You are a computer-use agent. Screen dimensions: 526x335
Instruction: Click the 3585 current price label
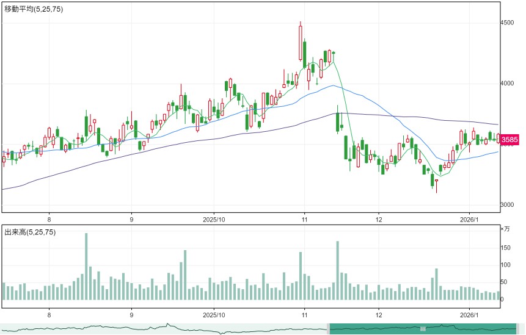click(x=510, y=139)
